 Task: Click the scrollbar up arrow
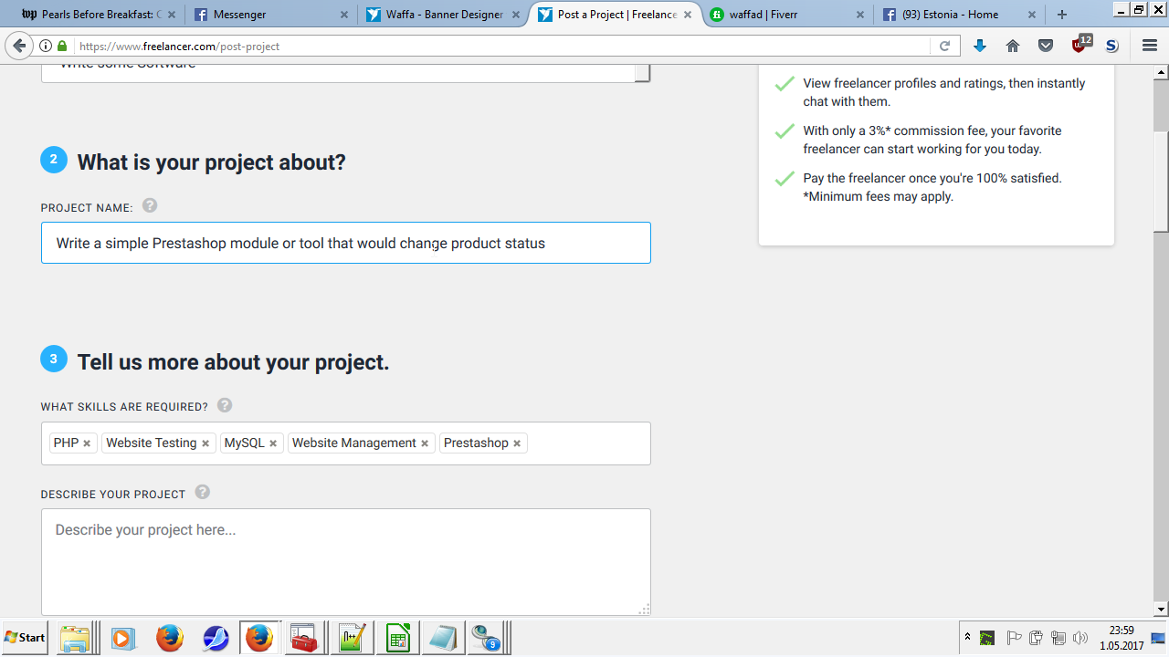click(1162, 71)
